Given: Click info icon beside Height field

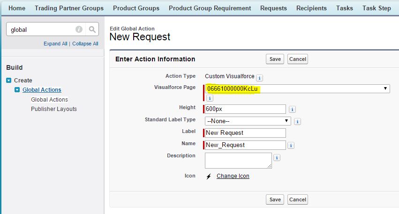Looking at the screenshot, I should 292,110.
